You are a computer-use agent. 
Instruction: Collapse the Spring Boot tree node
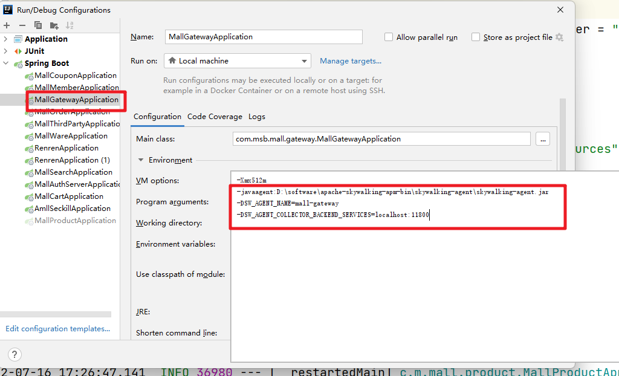(x=5, y=63)
